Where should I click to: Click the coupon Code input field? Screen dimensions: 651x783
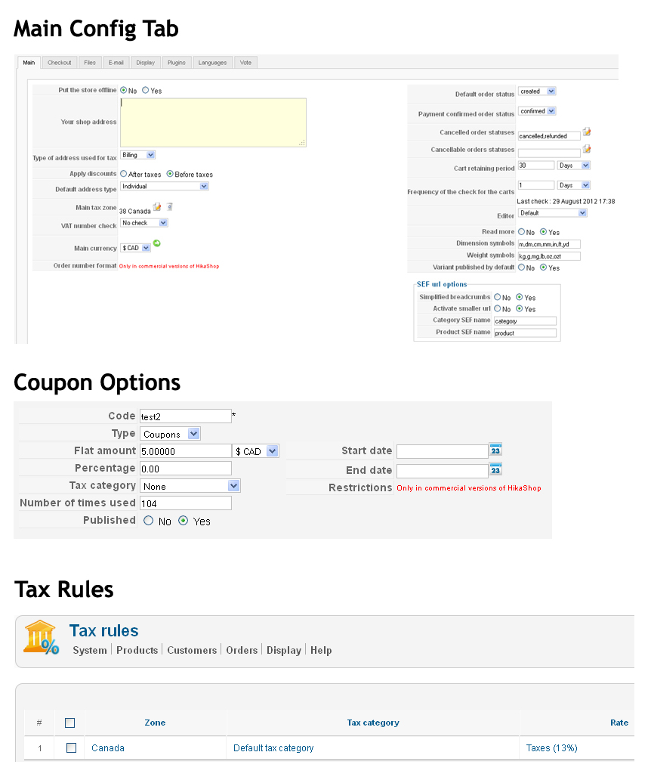(186, 416)
